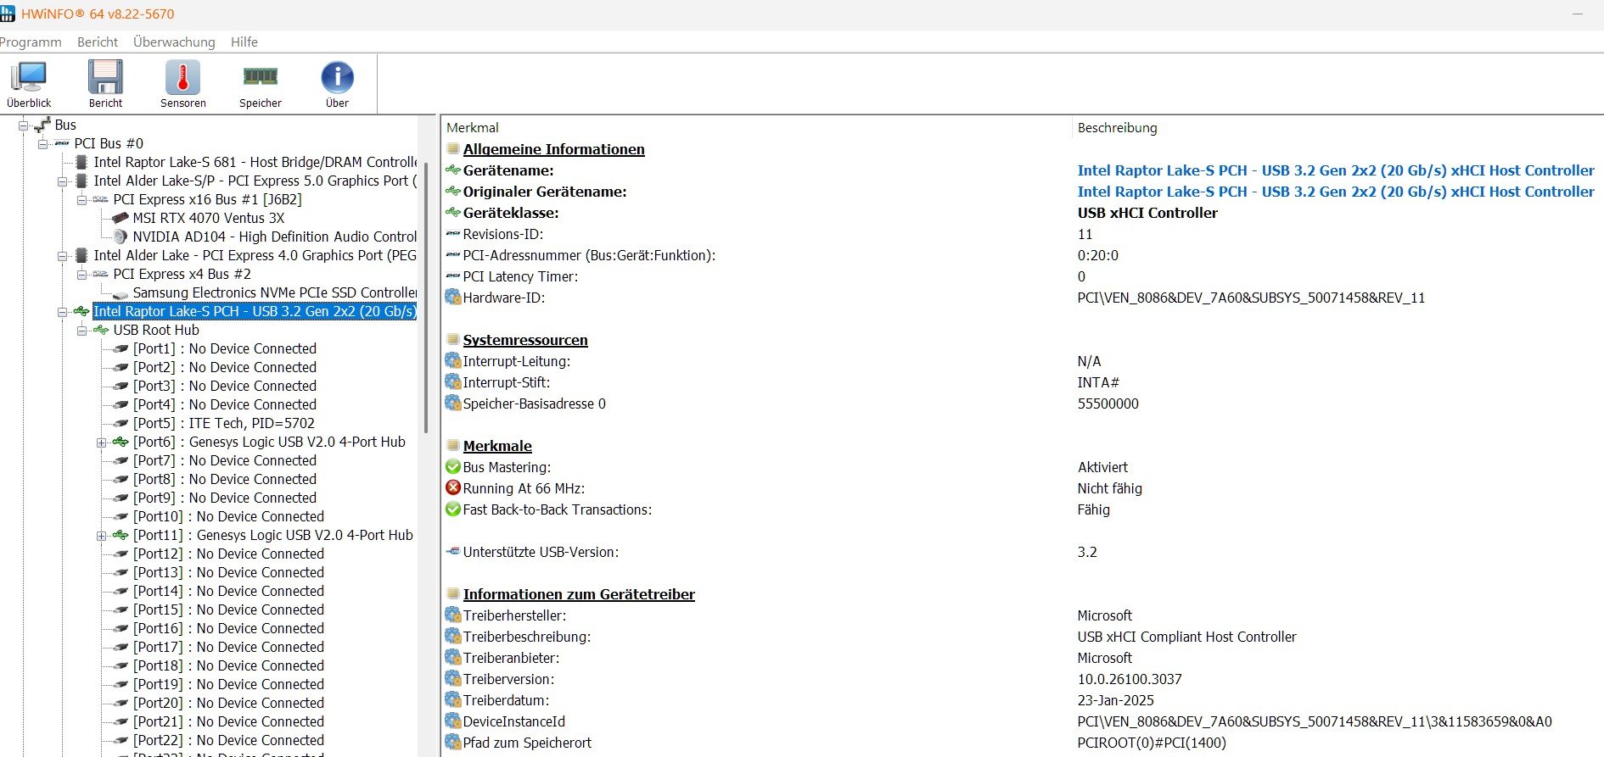
Task: Open the Programm menu
Action: tap(31, 42)
